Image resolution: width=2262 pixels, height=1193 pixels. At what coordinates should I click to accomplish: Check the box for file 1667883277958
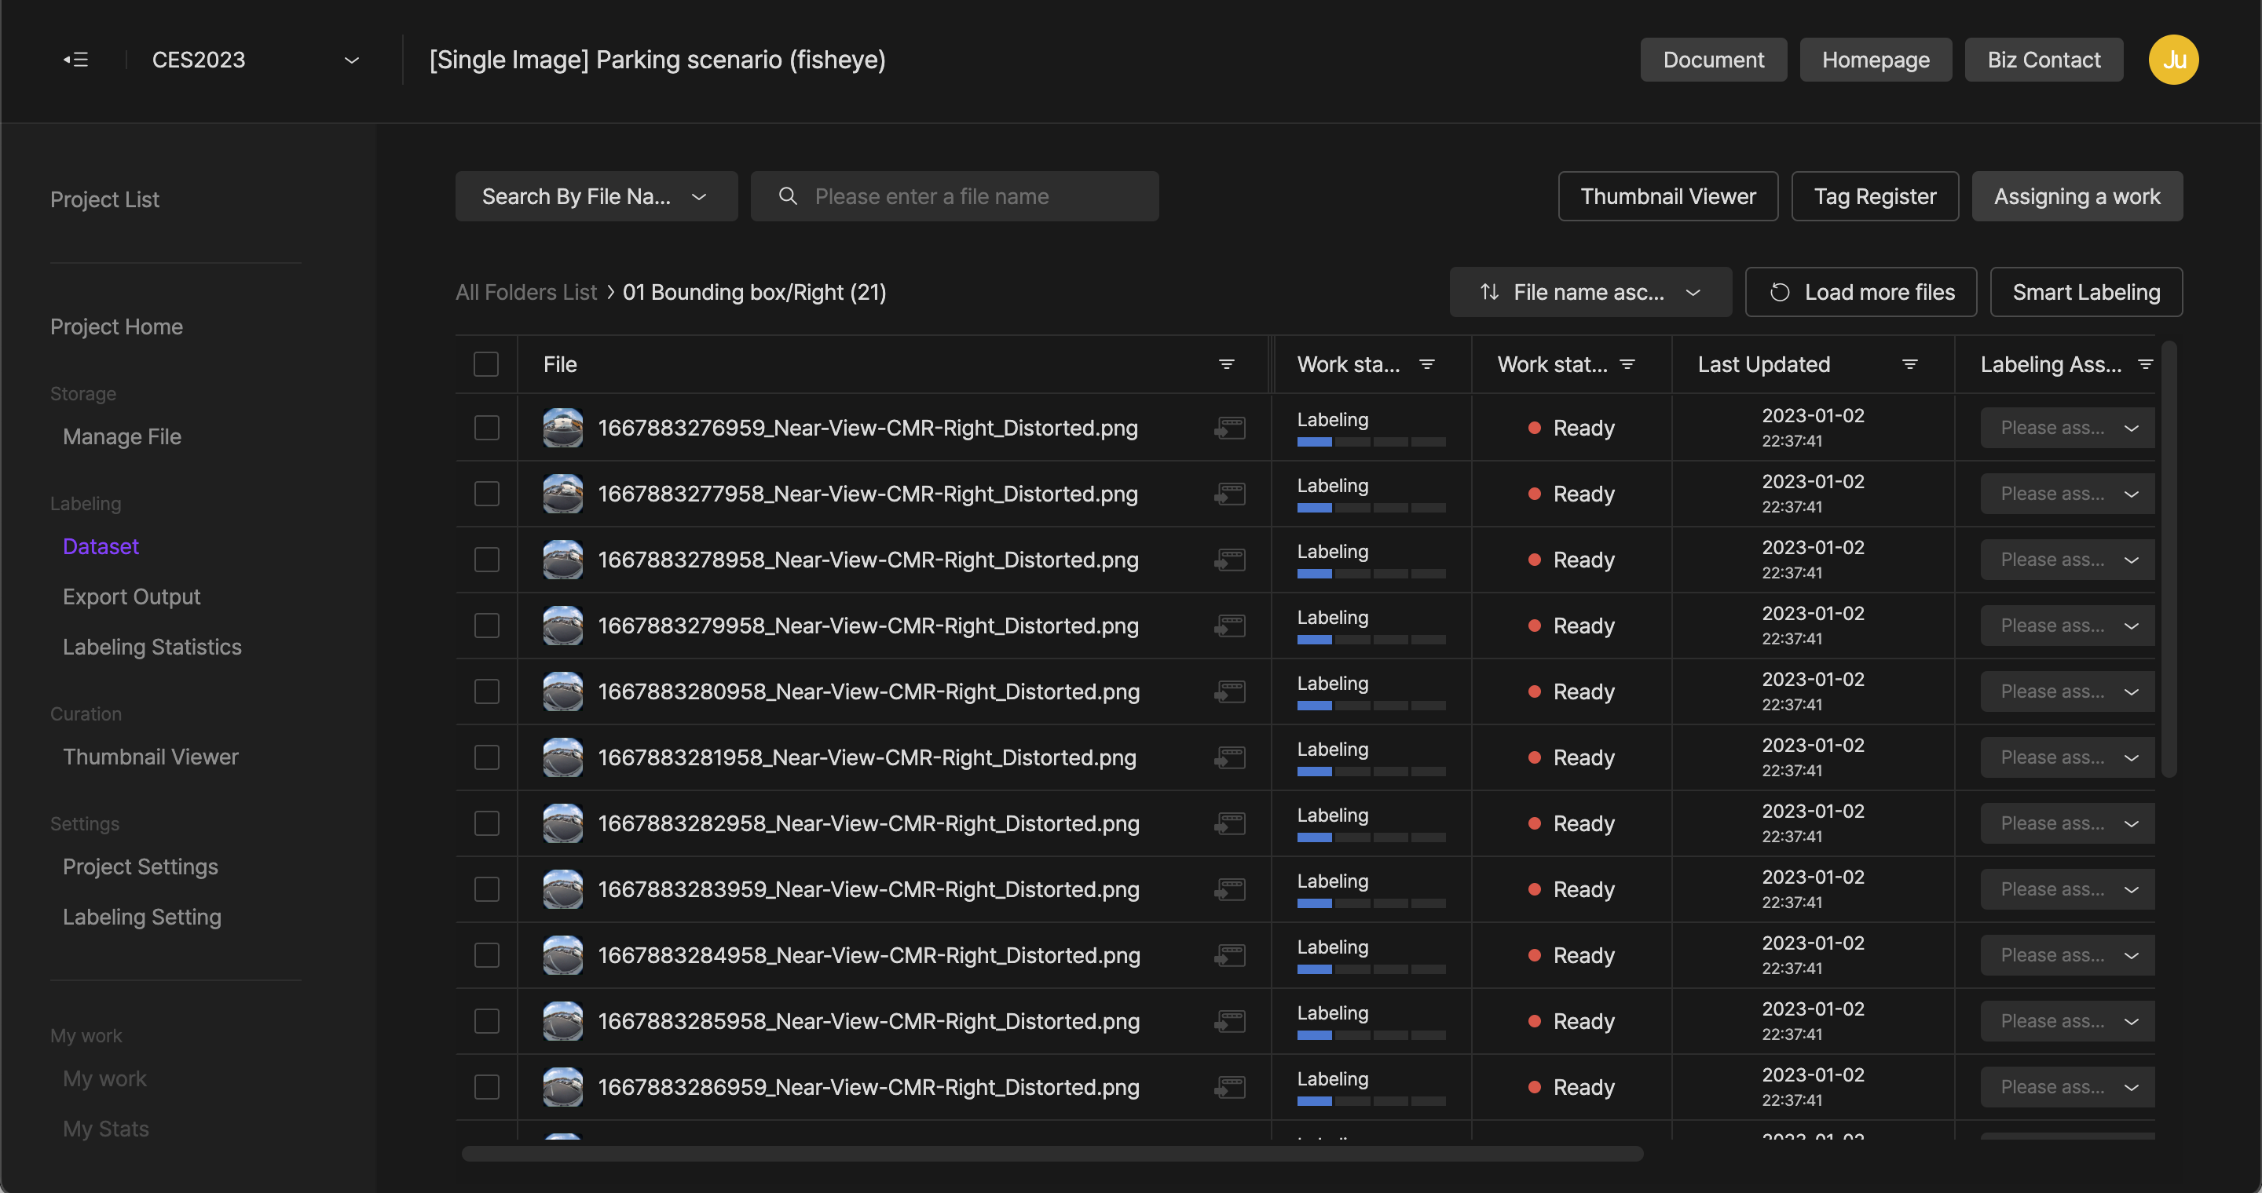tap(486, 494)
